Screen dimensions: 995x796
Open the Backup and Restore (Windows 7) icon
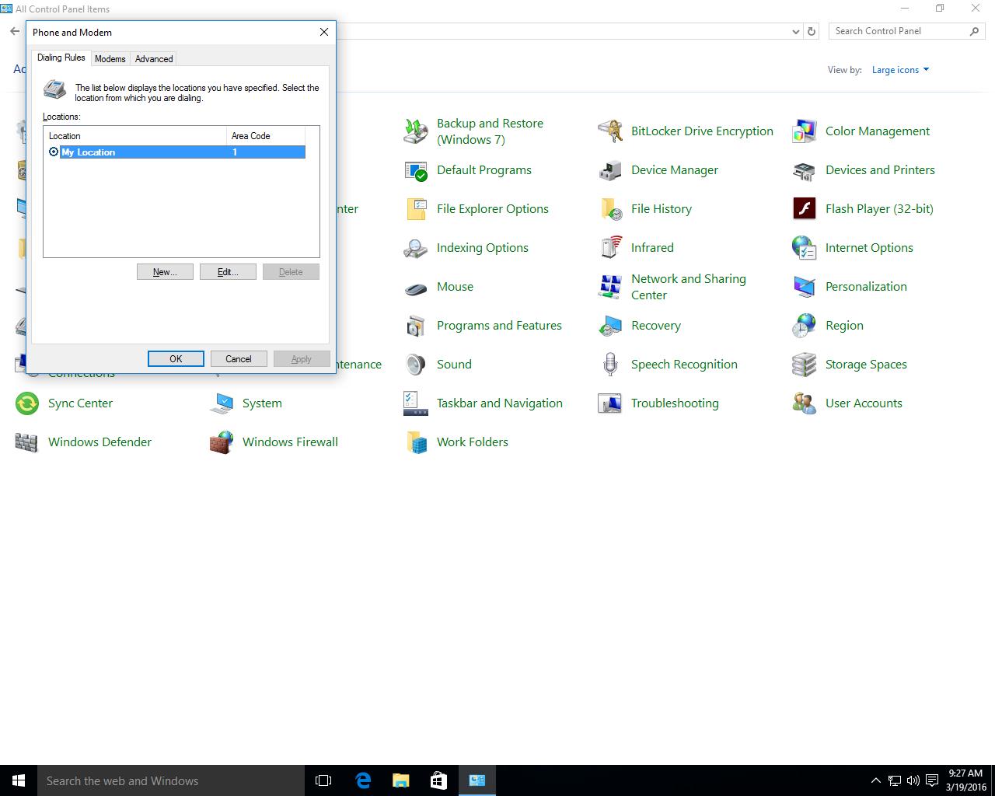(x=416, y=131)
